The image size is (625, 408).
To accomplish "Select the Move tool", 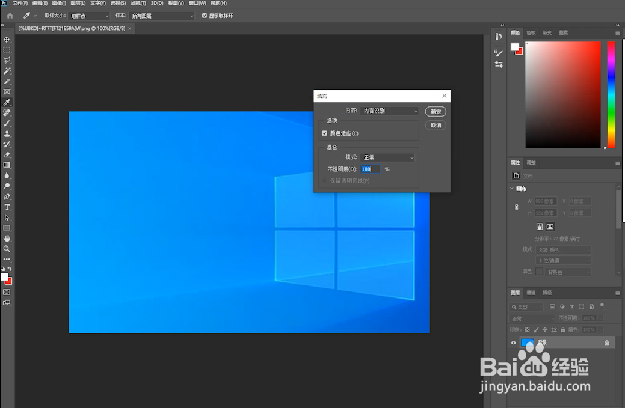I will [7, 40].
